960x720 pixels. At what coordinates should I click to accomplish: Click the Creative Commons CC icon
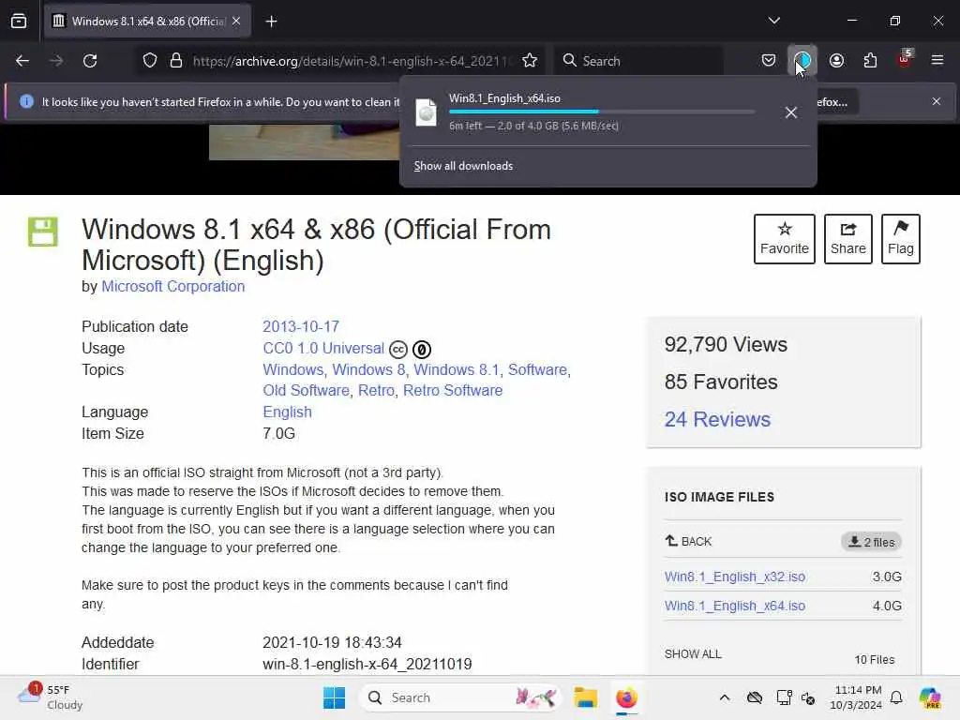click(x=398, y=350)
